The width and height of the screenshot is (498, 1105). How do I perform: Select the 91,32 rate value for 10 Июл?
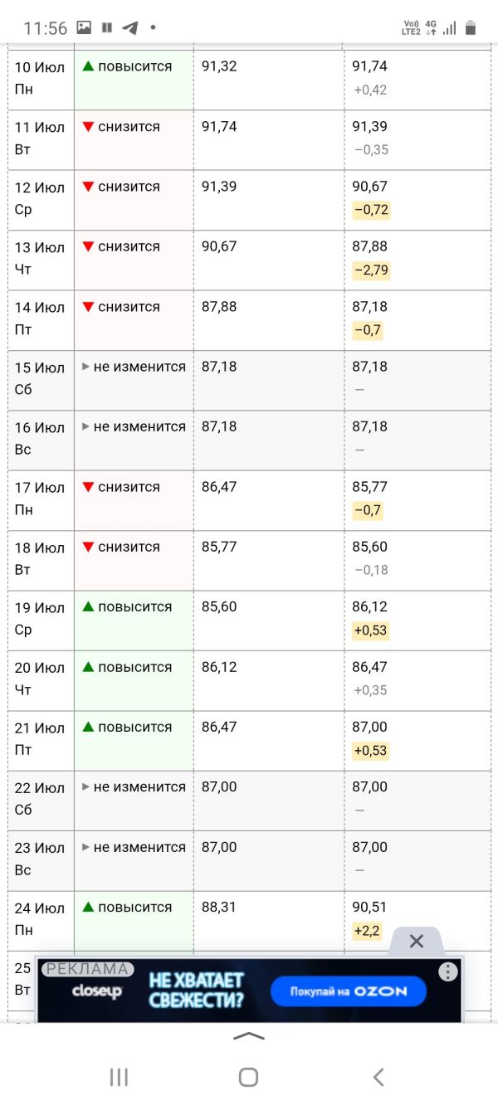click(x=219, y=66)
